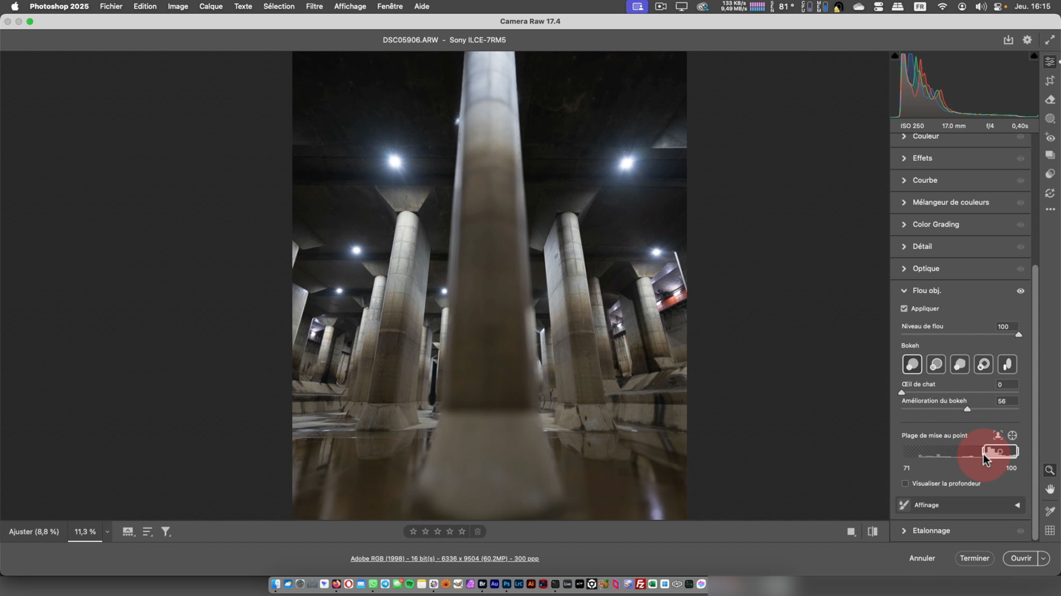The width and height of the screenshot is (1061, 596).
Task: Select the Edit sliders tool icon
Action: click(1050, 61)
